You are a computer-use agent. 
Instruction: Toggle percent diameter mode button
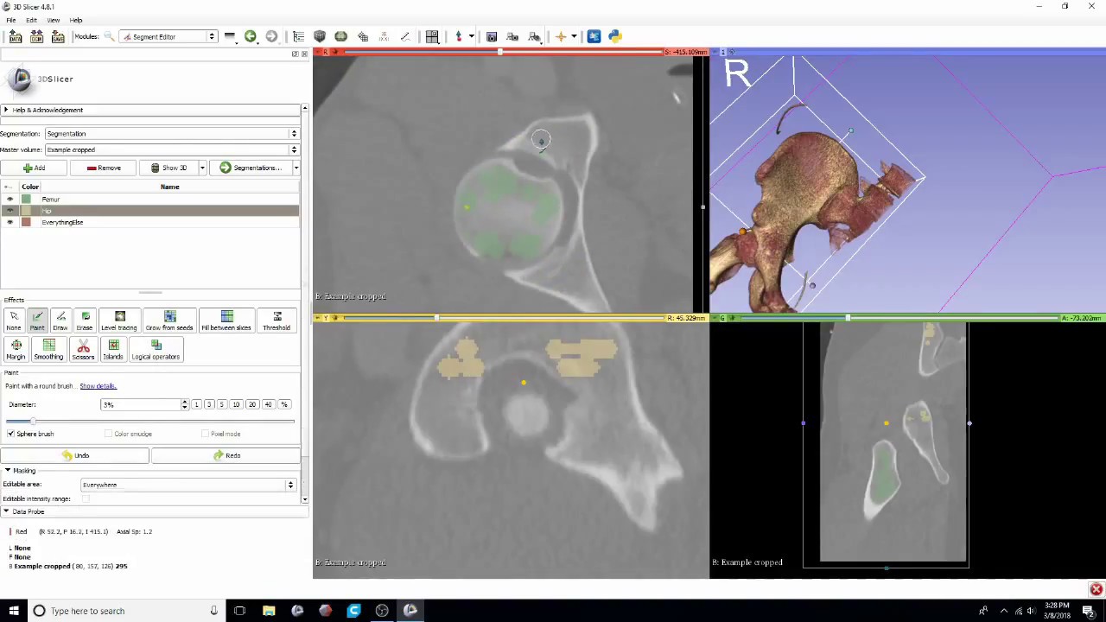(283, 404)
